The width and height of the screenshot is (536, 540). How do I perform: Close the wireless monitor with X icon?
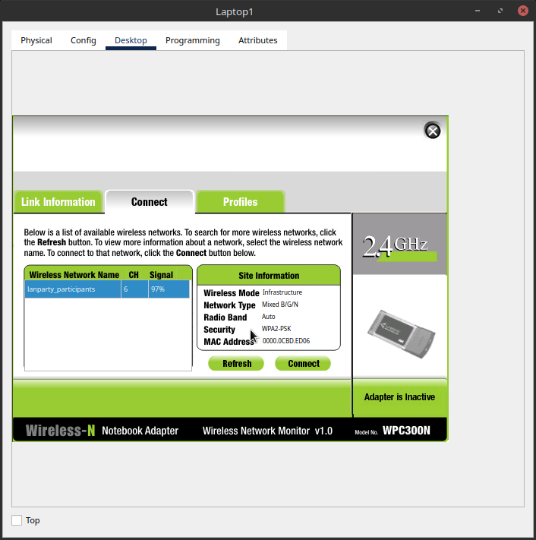pyautogui.click(x=432, y=131)
